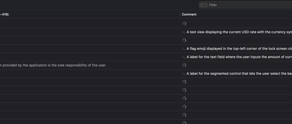Open the filter options dropdown icon
Image resolution: width=292 pixels, height=124 pixels.
(203, 5)
